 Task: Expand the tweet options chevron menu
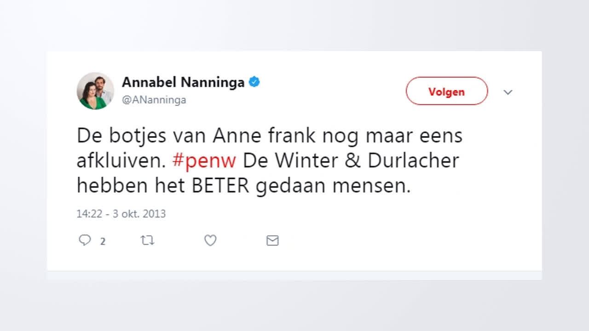508,92
